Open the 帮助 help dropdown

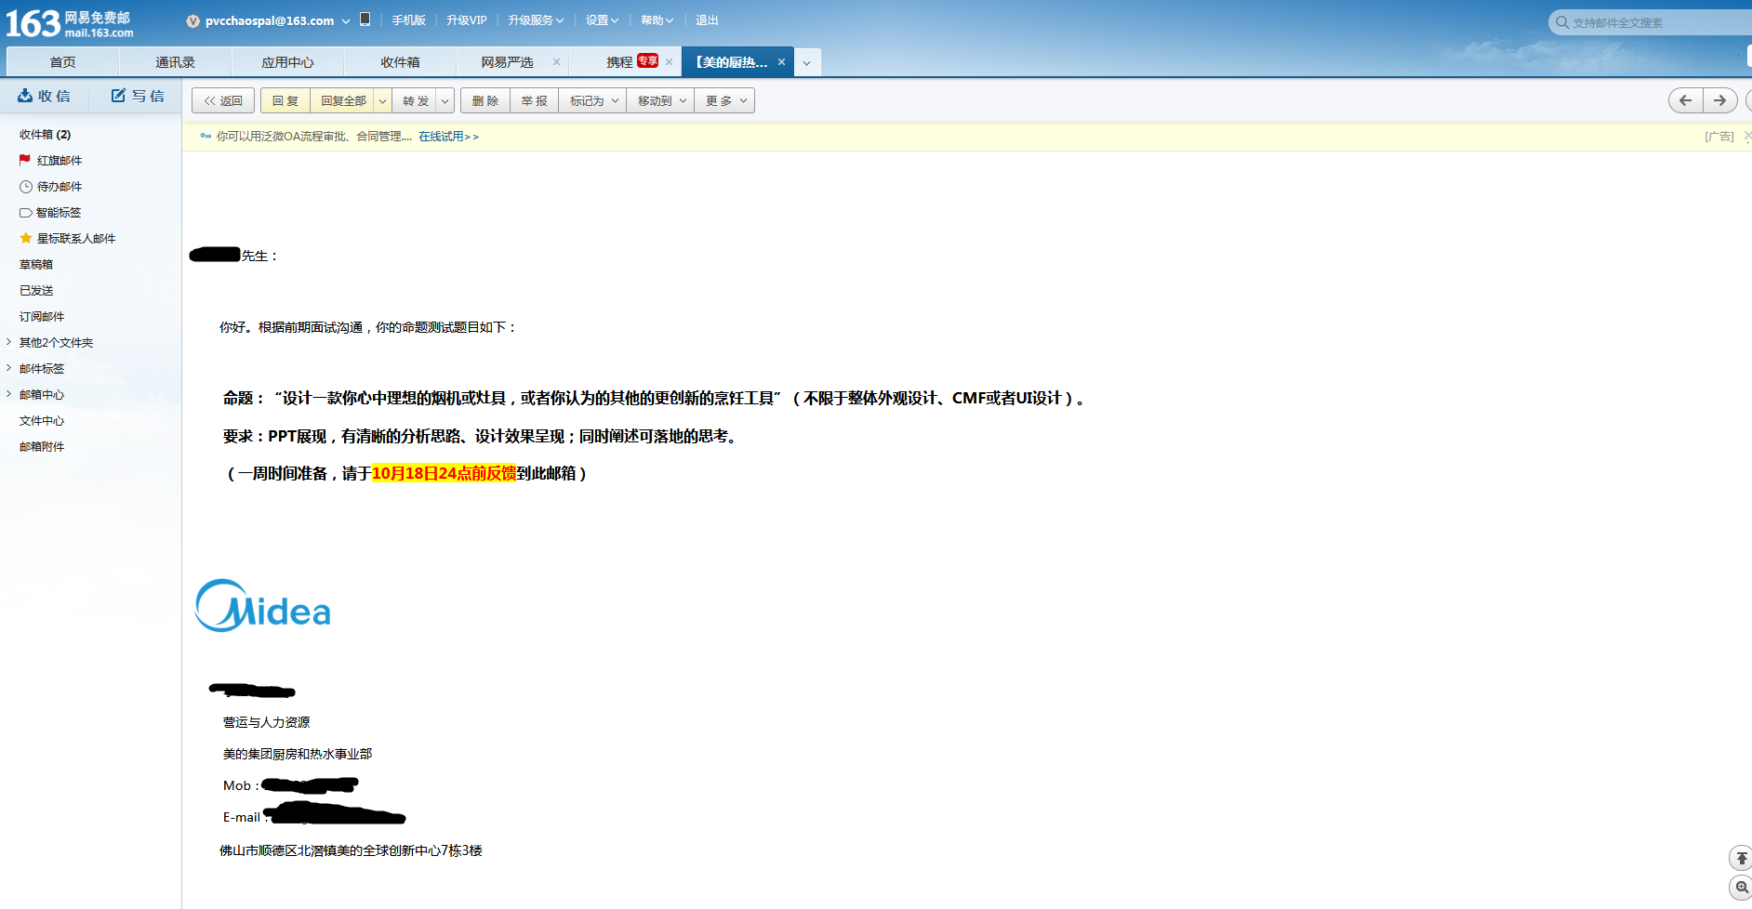coord(657,20)
